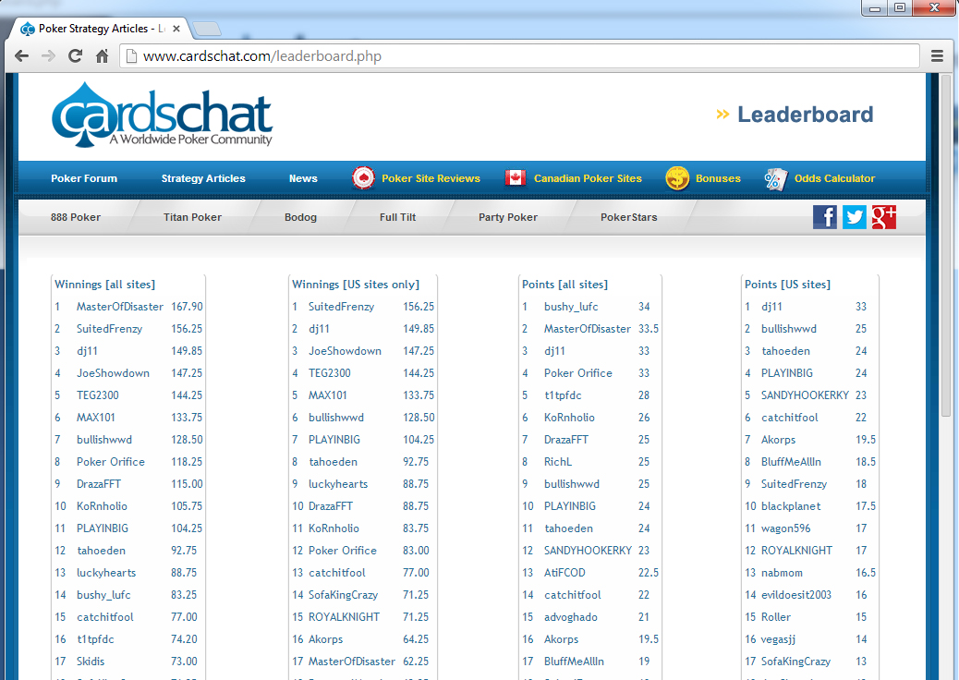Click the Points [all sites] heading

coord(564,285)
